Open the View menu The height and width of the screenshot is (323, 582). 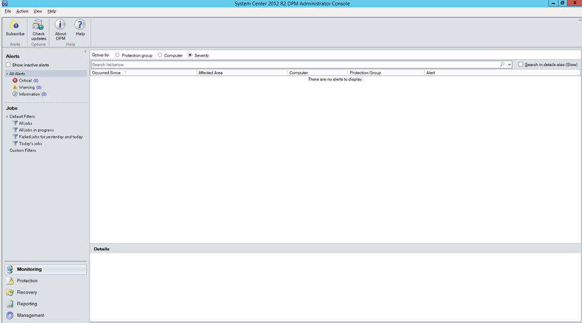(x=38, y=11)
